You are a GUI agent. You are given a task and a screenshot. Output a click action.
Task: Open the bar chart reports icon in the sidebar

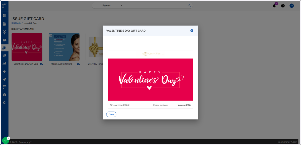(x=4, y=63)
